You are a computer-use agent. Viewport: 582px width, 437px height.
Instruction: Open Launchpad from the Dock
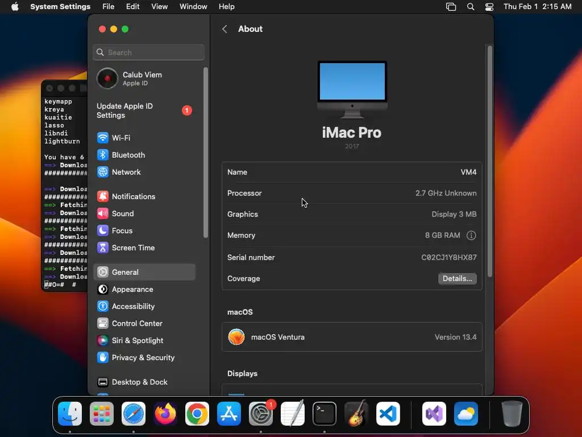(102, 414)
